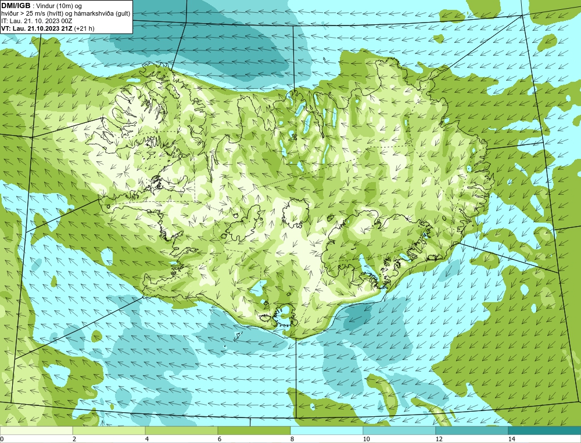Click the 0–2 m/s palest legend color
Screen dimensions: 581x443
click(x=36, y=431)
